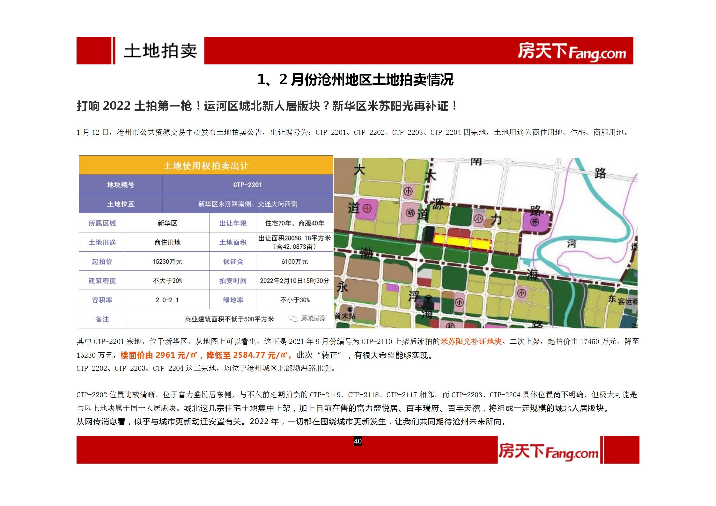Select the value 2022年2月10日15时30分

point(295,281)
